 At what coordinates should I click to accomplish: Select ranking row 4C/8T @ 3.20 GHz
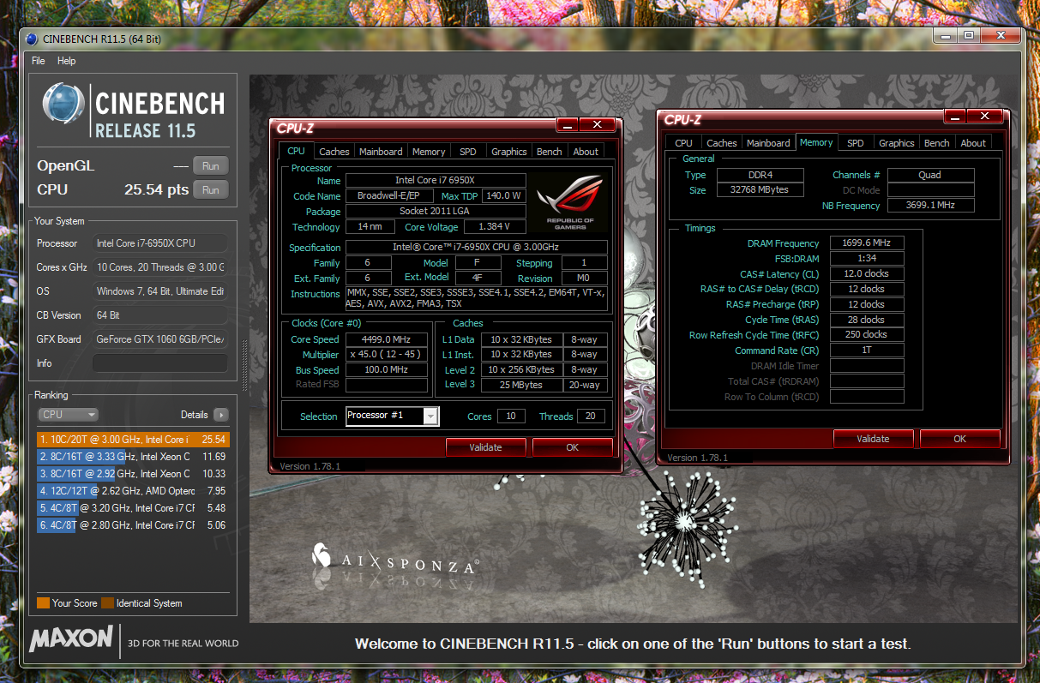[133, 508]
